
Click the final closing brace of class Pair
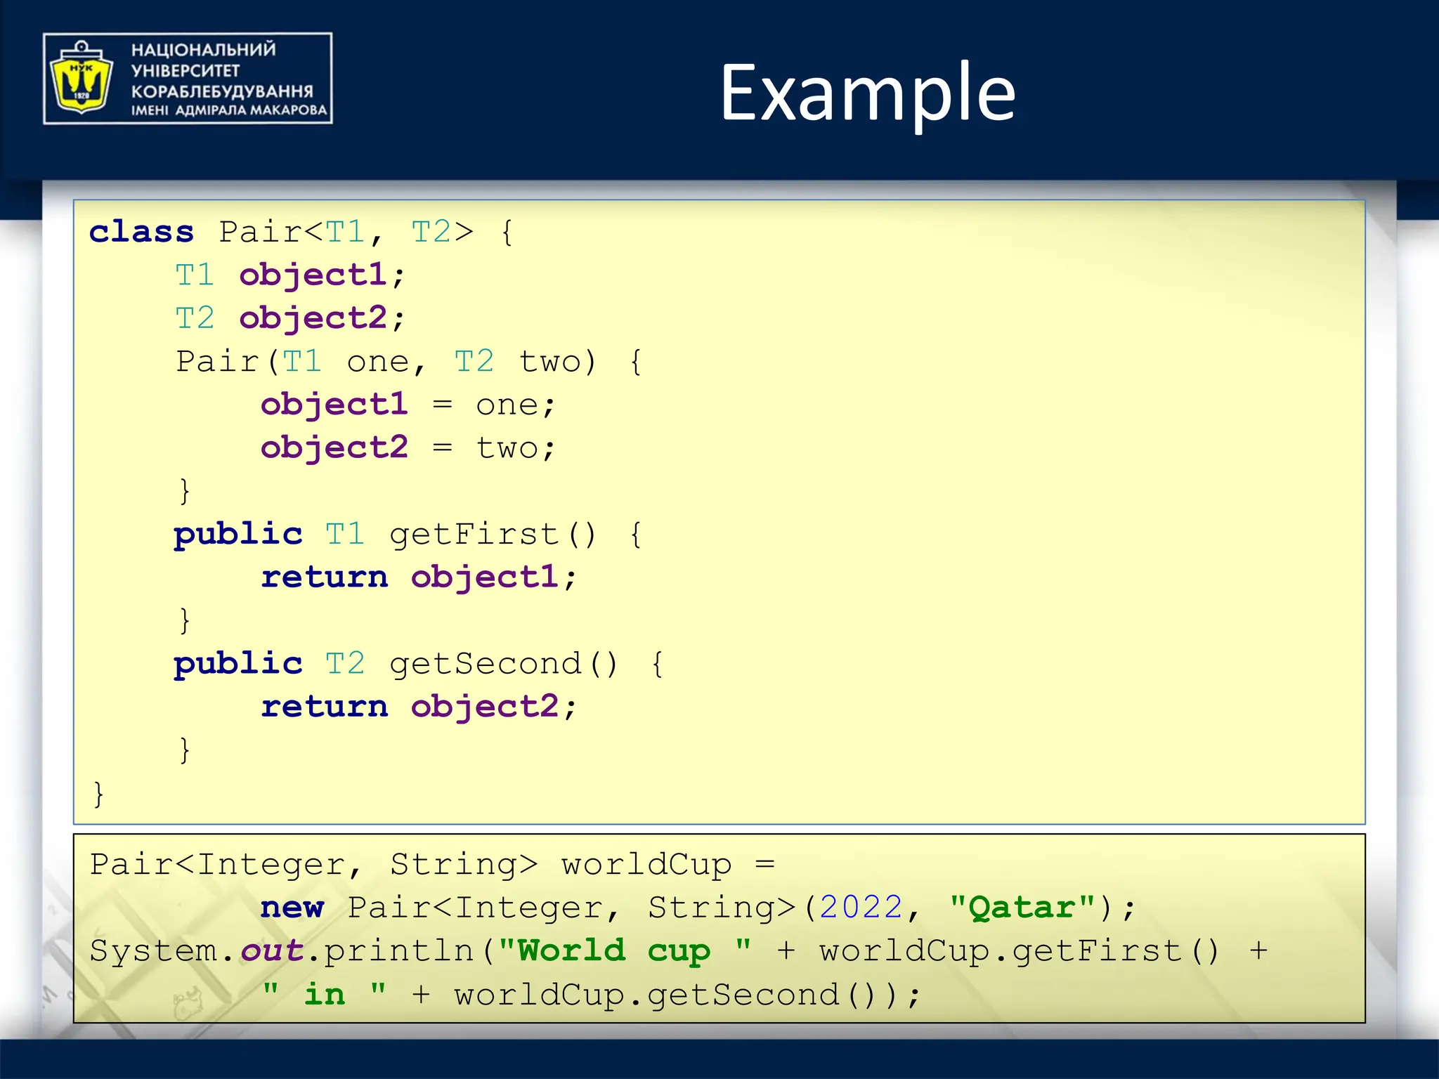98,794
